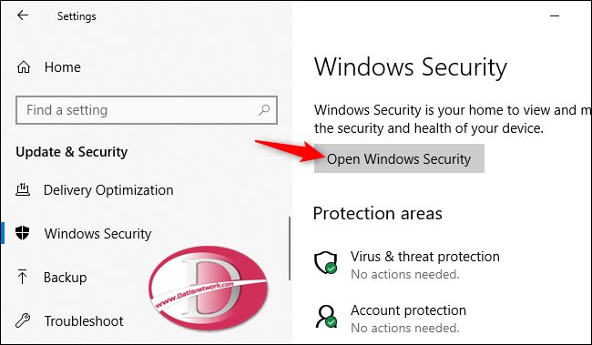592x345 pixels.
Task: Click the Troubleshoot wrench icon
Action: pos(23,320)
